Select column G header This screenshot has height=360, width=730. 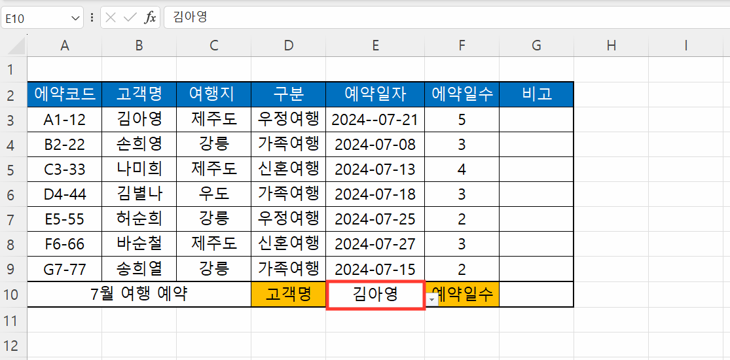(x=536, y=46)
